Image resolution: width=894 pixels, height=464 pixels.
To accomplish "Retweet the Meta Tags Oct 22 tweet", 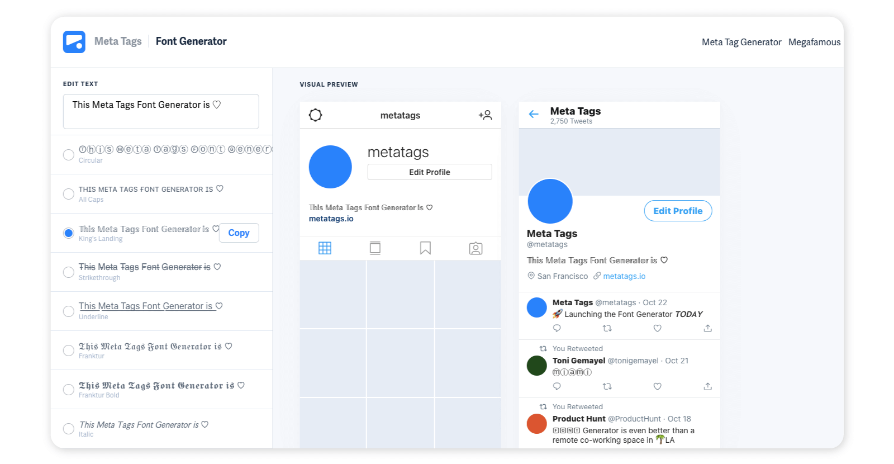I will click(607, 328).
